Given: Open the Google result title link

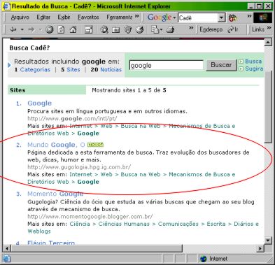Looking at the screenshot, I should (39, 103).
